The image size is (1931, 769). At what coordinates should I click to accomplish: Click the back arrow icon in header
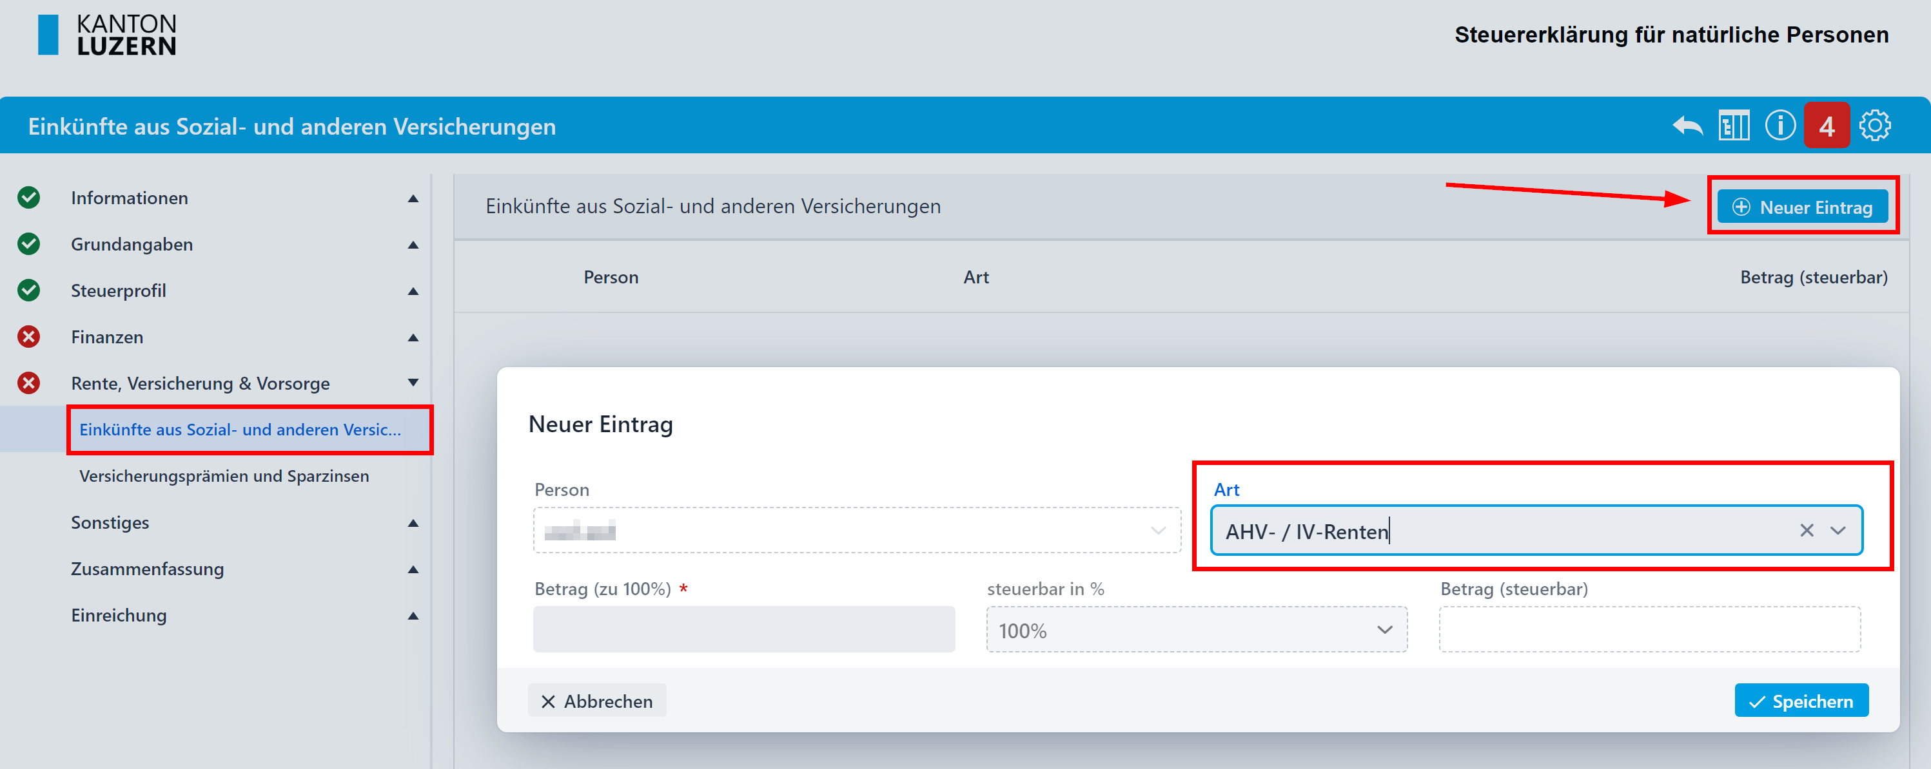[x=1687, y=126]
